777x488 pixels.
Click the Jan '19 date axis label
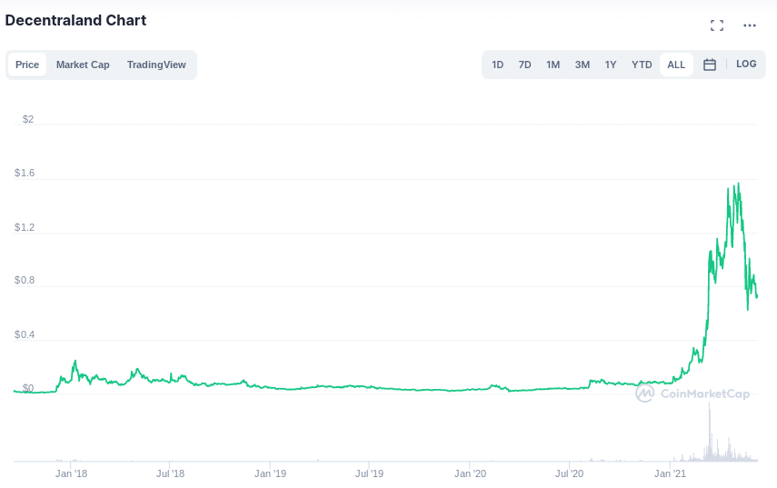[x=270, y=473]
